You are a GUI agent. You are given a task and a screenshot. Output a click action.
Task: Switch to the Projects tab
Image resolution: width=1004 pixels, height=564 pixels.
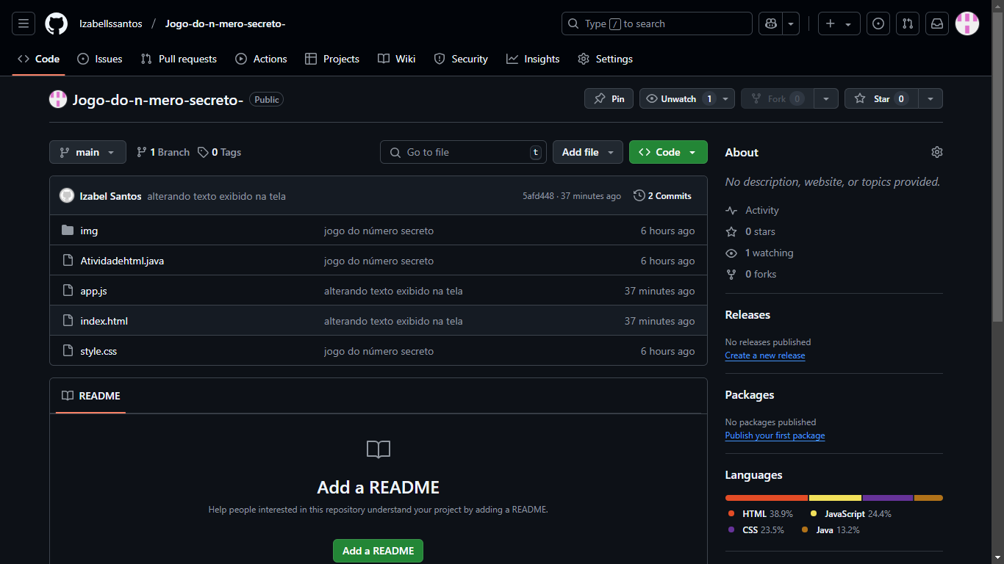(x=332, y=59)
